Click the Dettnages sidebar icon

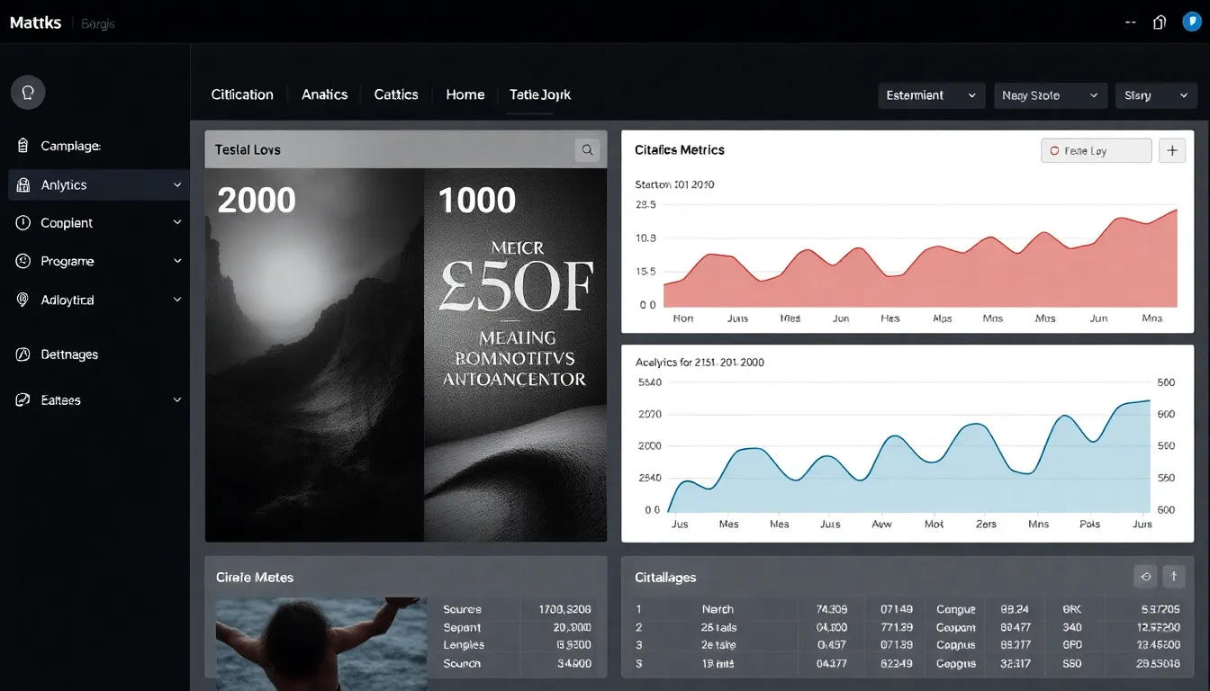click(23, 354)
